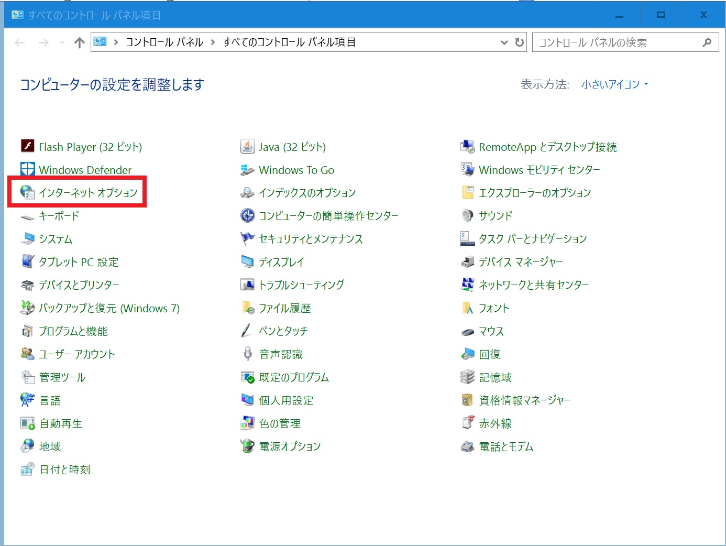This screenshot has height=546, width=726.
Task: Click the Windows To Go icon
Action: pyautogui.click(x=247, y=170)
